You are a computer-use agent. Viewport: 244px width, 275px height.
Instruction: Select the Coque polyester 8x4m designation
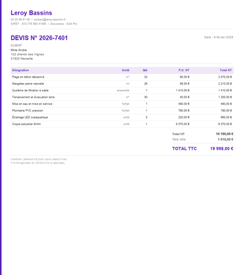26,124
